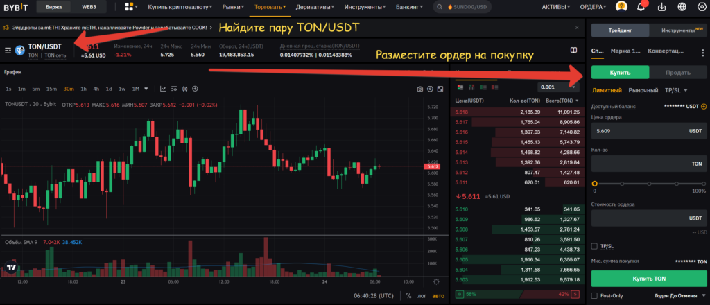Click the TON coin logo icon
Image resolution: width=710 pixels, height=305 pixels.
pos(19,50)
